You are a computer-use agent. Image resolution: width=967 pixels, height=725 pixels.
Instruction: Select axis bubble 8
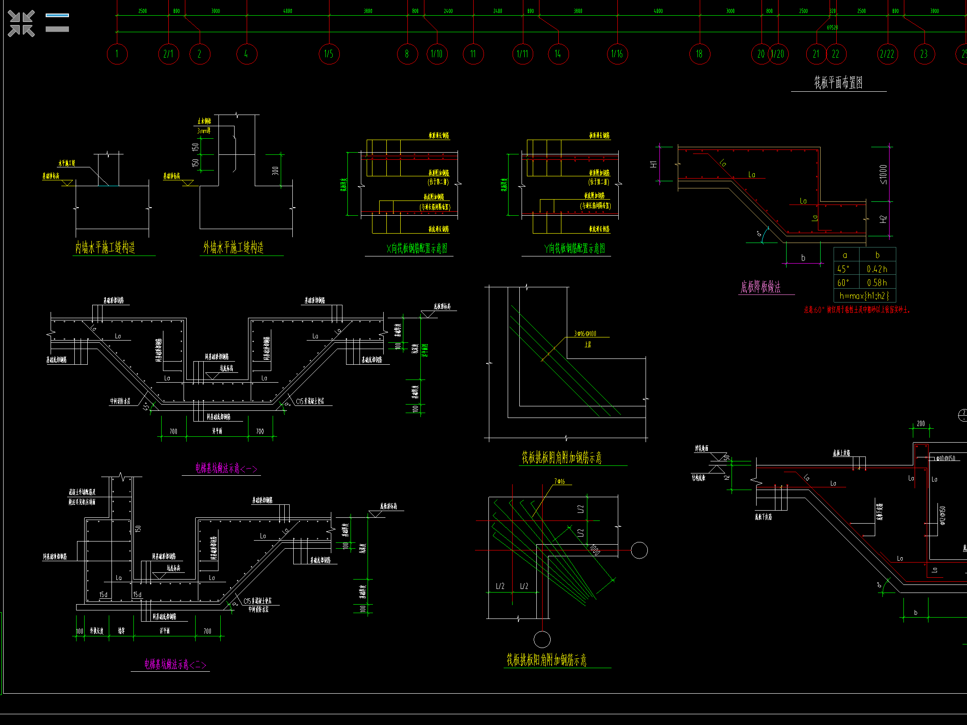click(407, 54)
